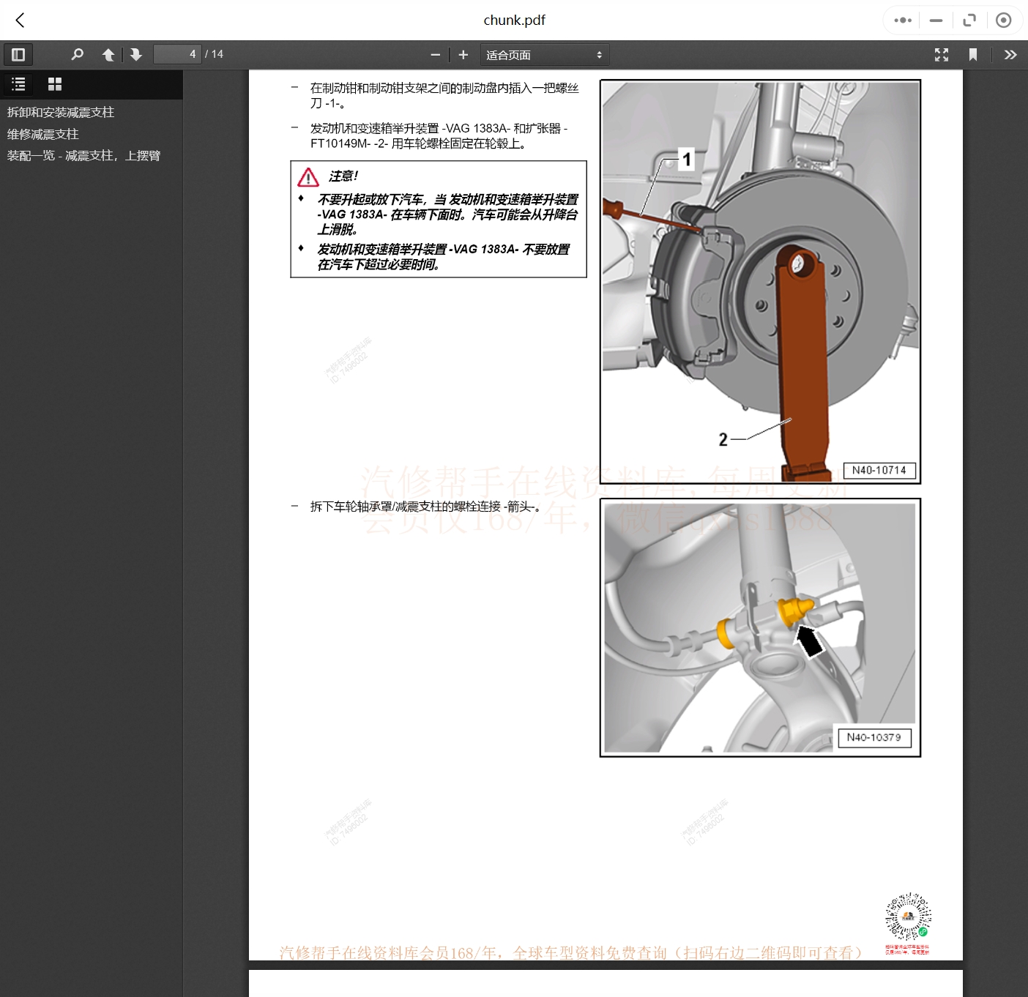Select 装配一览 - 减震支柱，上摆臂 link
This screenshot has width=1028, height=997.
coord(85,155)
